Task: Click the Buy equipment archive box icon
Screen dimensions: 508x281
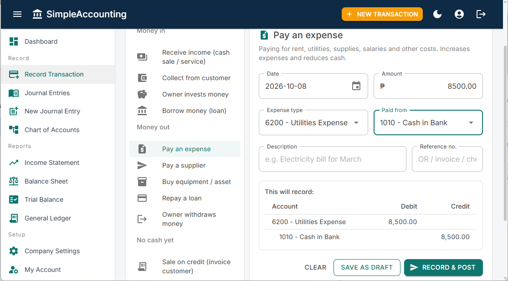Action: point(142,182)
